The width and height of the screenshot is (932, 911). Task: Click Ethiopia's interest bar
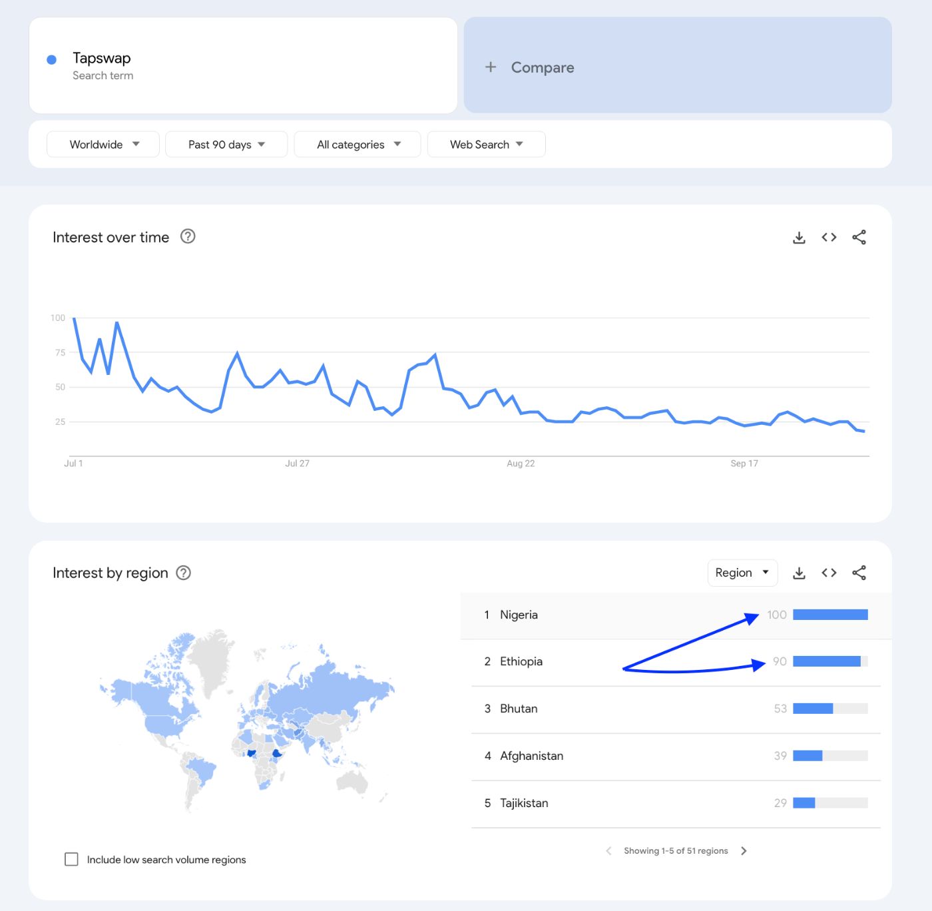(830, 661)
